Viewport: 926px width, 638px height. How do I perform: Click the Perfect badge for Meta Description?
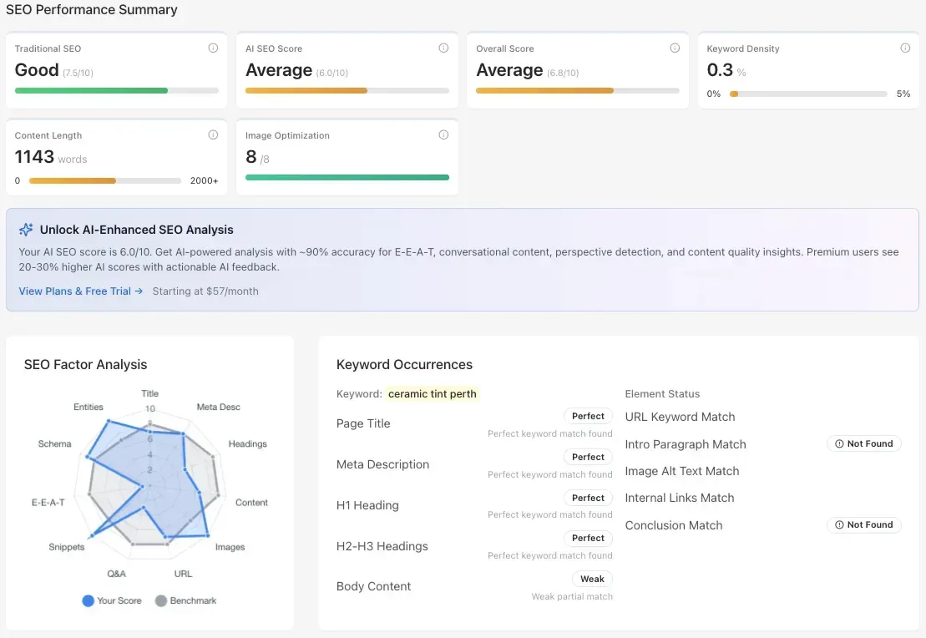[588, 456]
